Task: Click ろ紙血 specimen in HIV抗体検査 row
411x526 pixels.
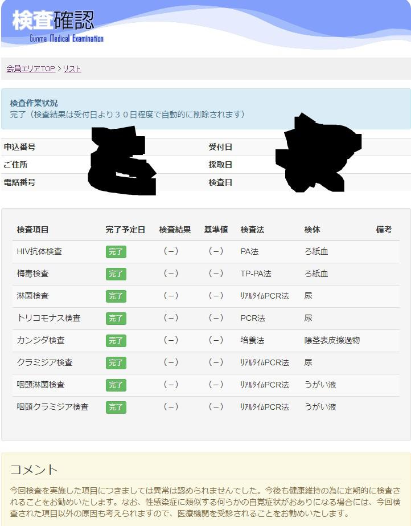Action: coord(316,251)
